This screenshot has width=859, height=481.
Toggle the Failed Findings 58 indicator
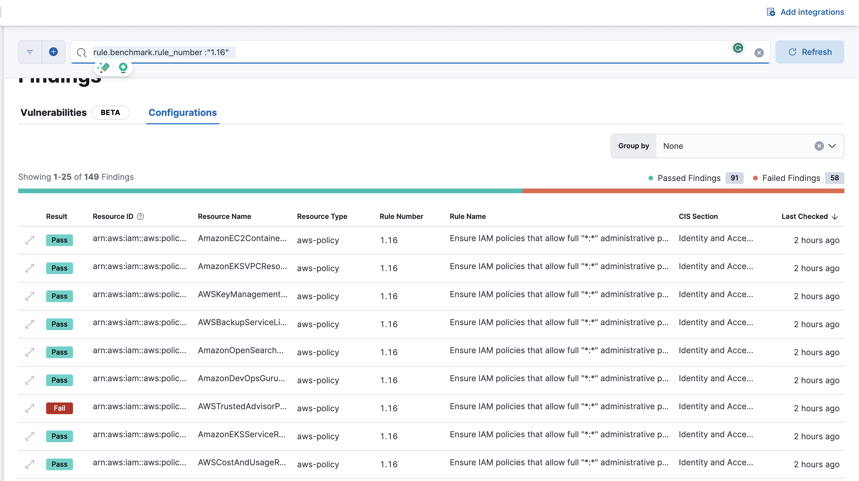(x=795, y=178)
